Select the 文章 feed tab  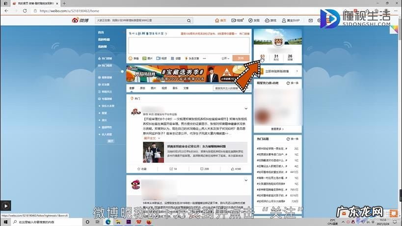tap(186, 88)
